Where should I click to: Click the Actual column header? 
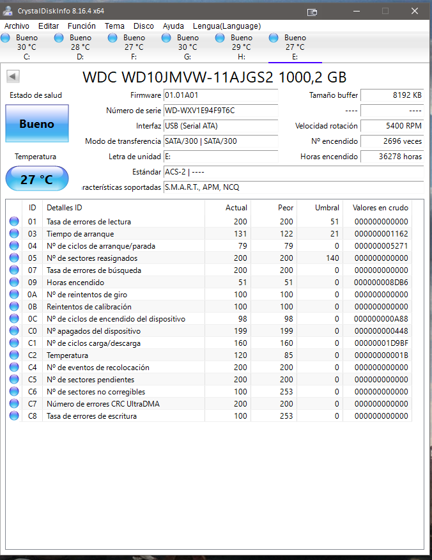click(228, 208)
